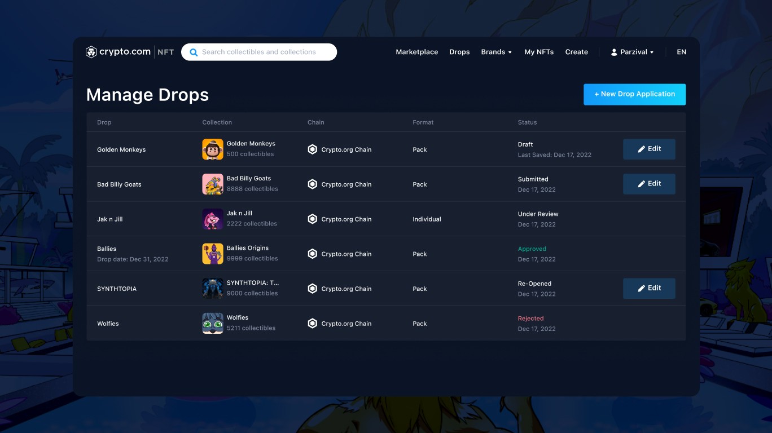Click the Re-Opened status text
Screen dimensions: 772x433
(x=535, y=284)
